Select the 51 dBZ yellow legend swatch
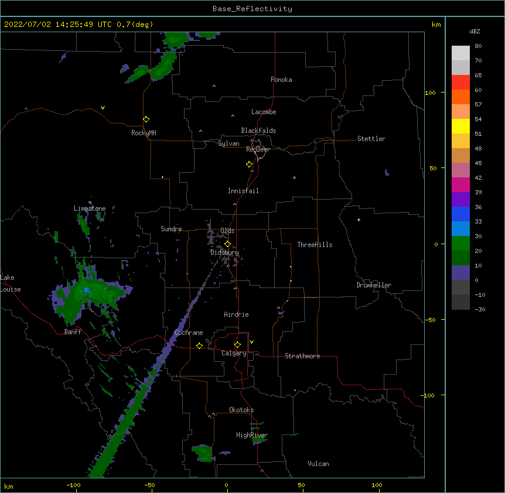The width and height of the screenshot is (505, 493). click(x=460, y=126)
